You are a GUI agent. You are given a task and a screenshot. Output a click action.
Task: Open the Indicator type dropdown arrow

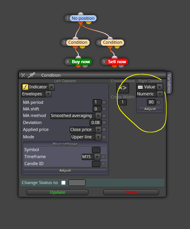[x=51, y=87]
